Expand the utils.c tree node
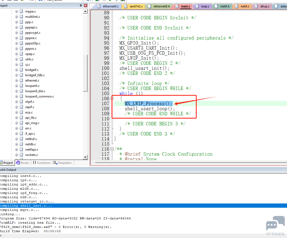 [17, 59]
